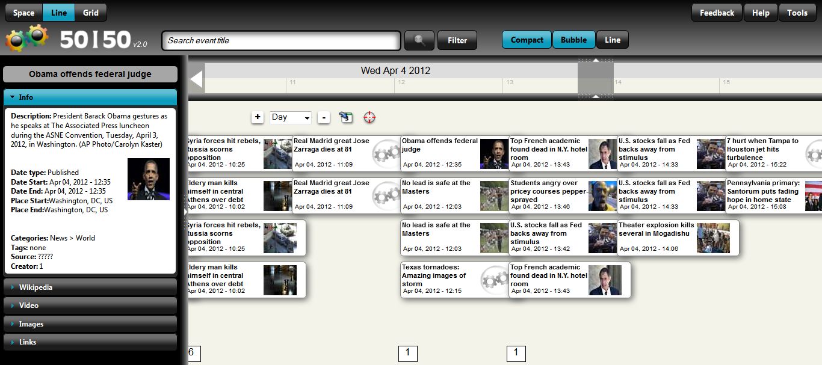The image size is (822, 365).
Task: Click the left arrow on the timeline band
Action: coord(197,79)
